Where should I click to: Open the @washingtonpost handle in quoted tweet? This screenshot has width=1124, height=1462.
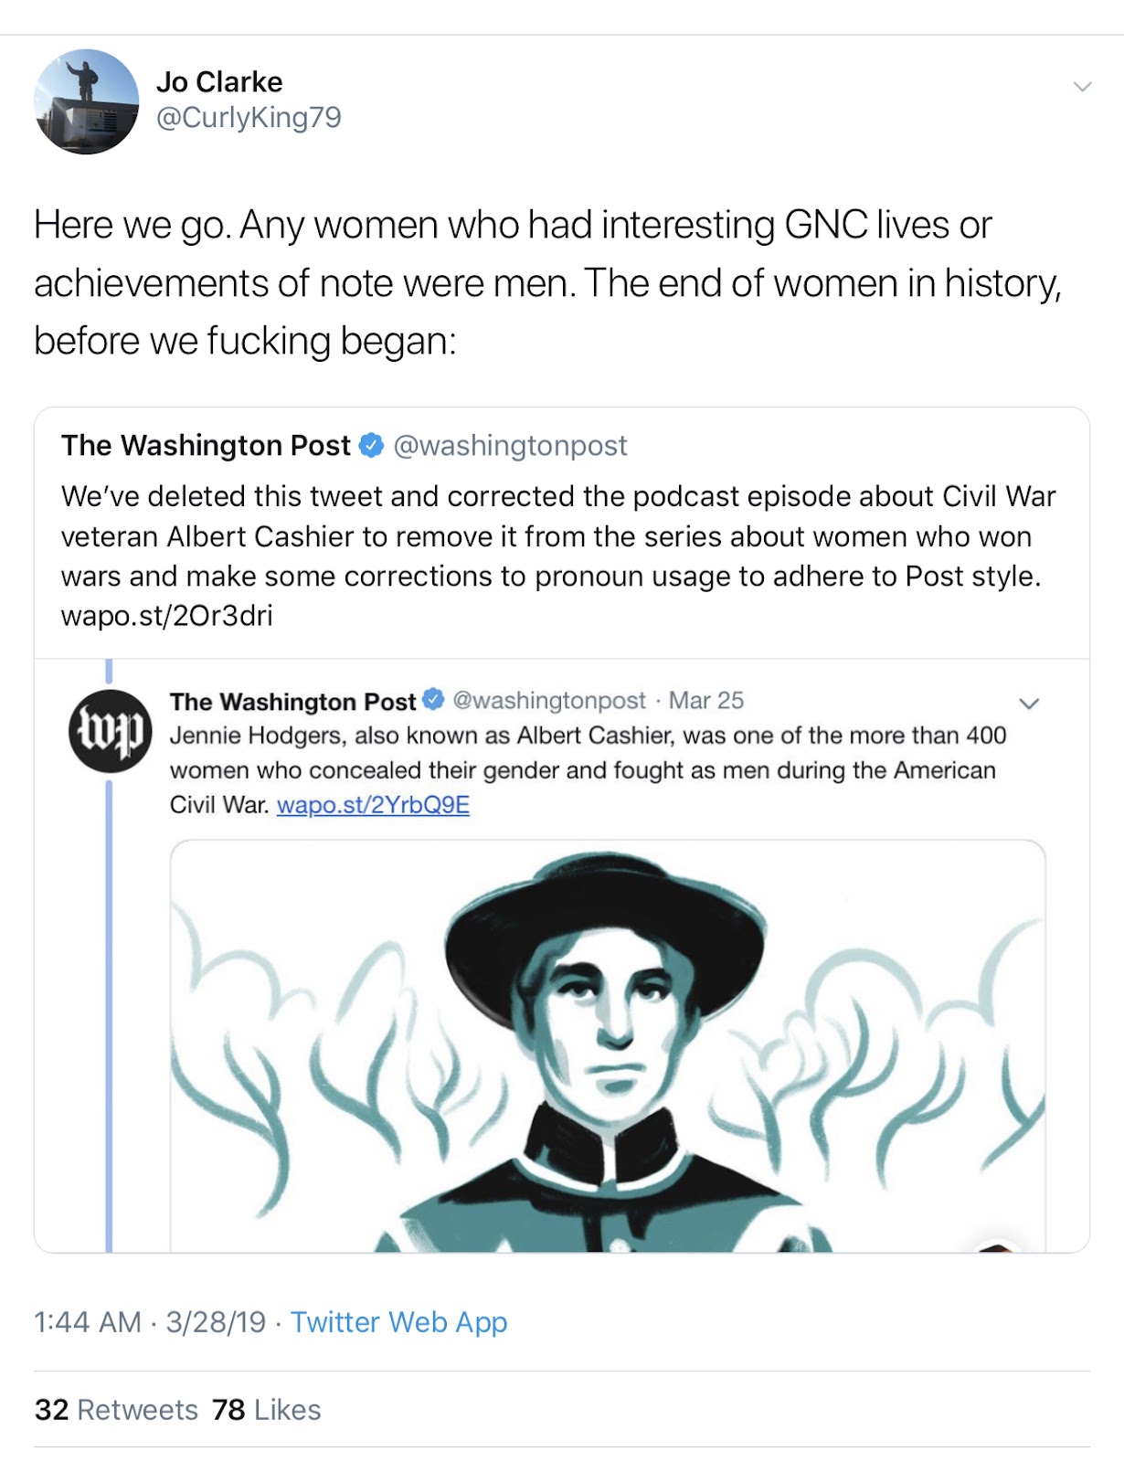[x=510, y=445]
